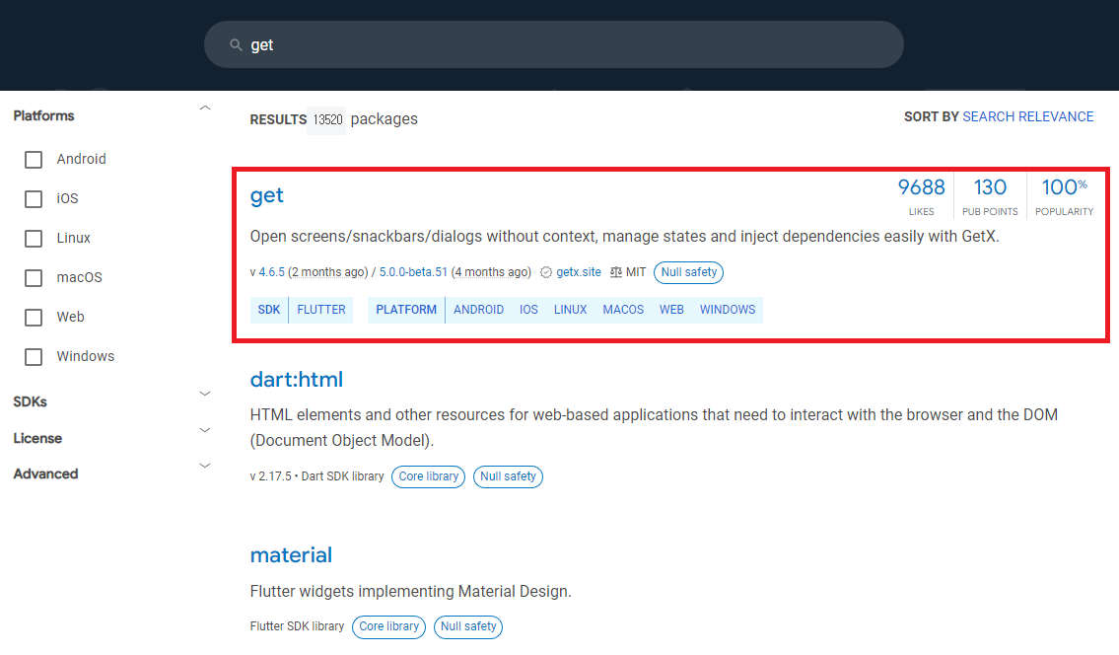
Task: Click the WEB platform tag
Action: 671,310
